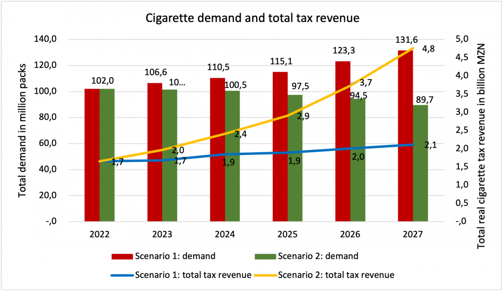Click the 2025 label on the horizontal axis

click(x=288, y=234)
